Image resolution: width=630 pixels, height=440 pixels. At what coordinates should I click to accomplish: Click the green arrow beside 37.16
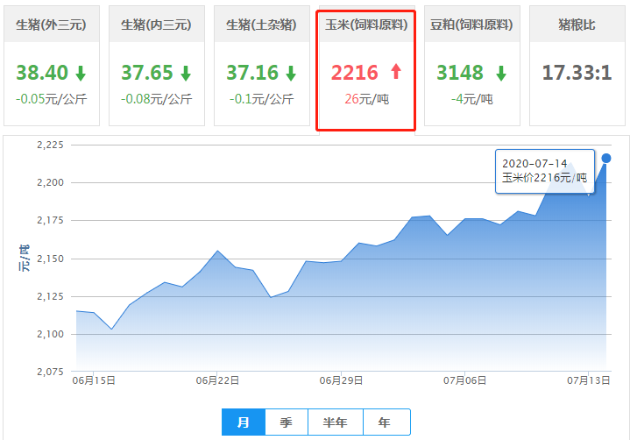[291, 73]
